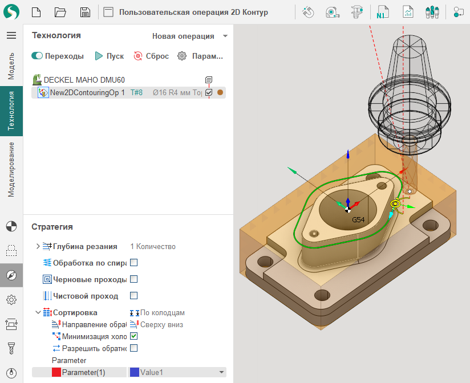The width and height of the screenshot is (470, 383).
Task: Expand the Глубина резания section
Action: click(x=38, y=246)
